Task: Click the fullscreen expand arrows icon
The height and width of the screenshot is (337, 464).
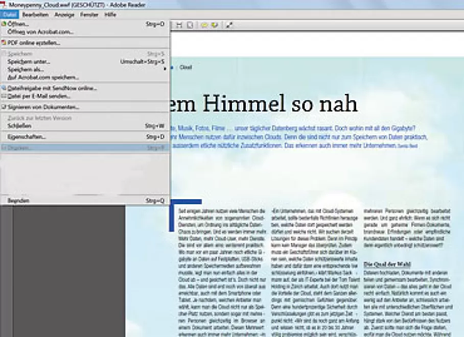Action: click(229, 25)
